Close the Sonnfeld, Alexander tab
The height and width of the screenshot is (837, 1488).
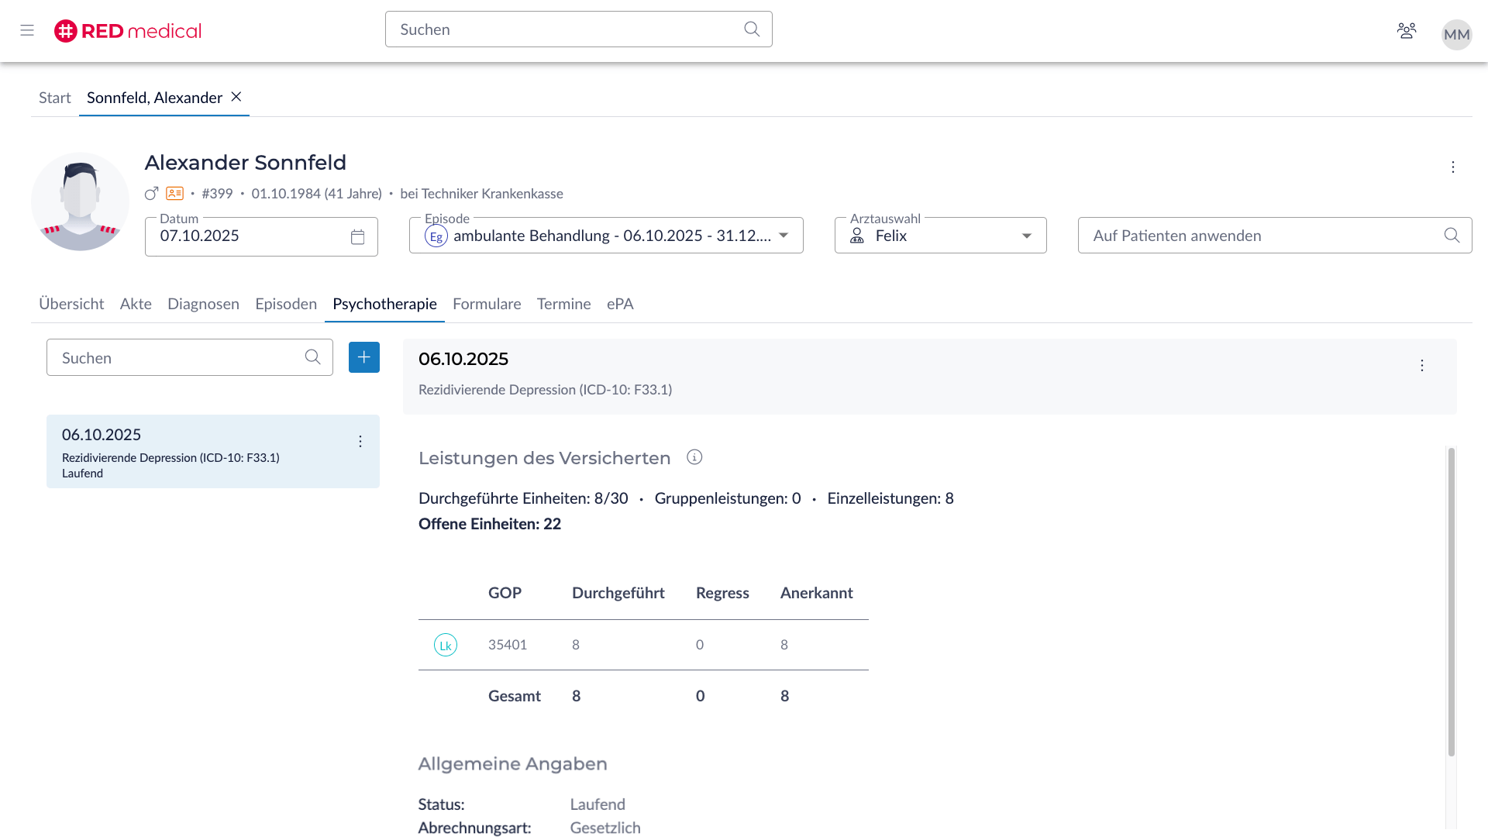coord(236,97)
